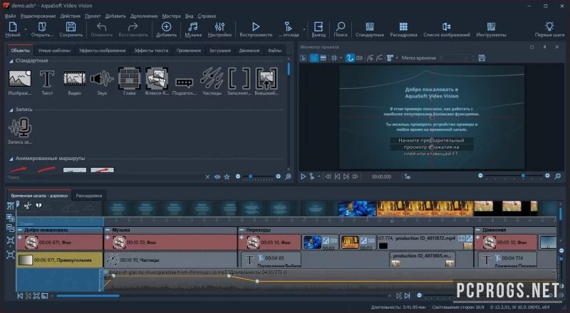Image resolution: width=570 pixels, height=313 pixels.
Task: Open grid options dropdown arrow in monitor
Action: 341,58
